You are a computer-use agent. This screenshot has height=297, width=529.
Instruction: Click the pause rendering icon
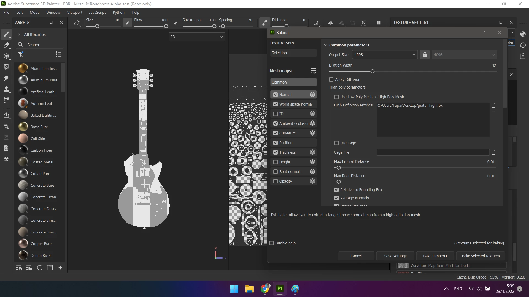[379, 23]
